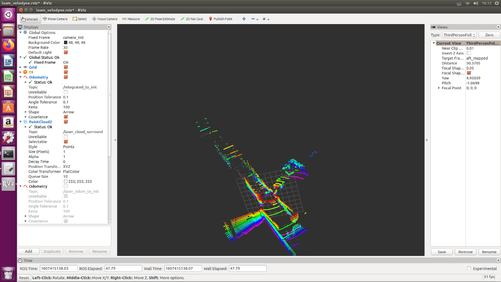Screen dimensions: 501x282
Task: Use the Publish Point tool
Action: tap(220, 19)
